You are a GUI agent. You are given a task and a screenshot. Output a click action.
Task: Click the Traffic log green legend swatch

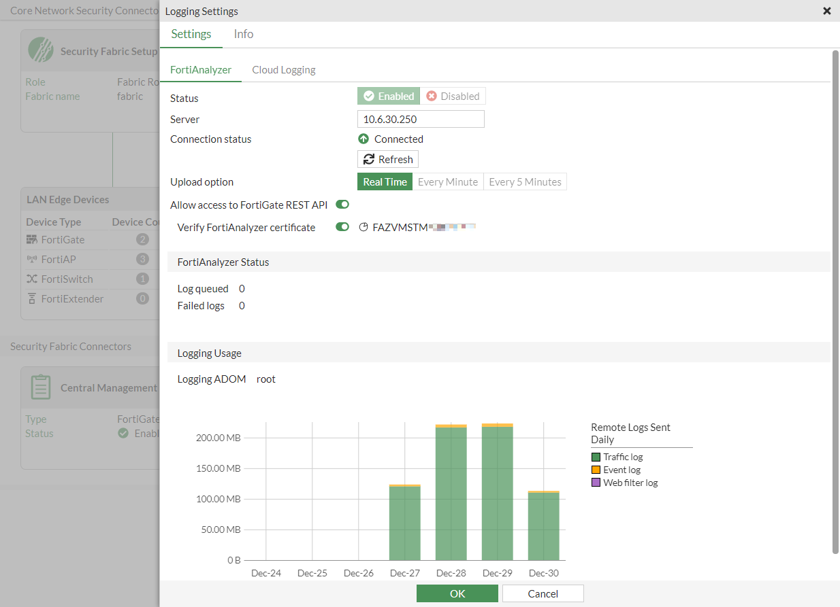595,456
